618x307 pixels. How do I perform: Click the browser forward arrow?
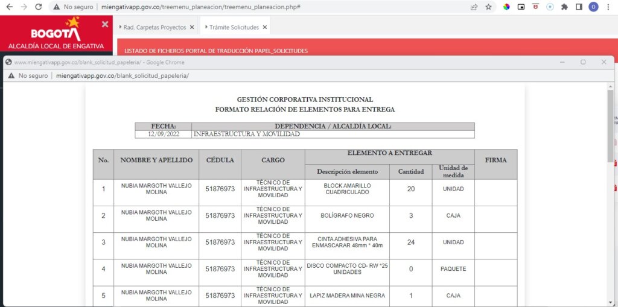24,7
